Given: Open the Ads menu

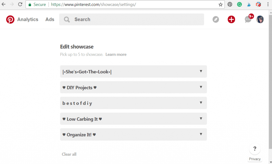Looking at the screenshot, I should click(x=50, y=19).
